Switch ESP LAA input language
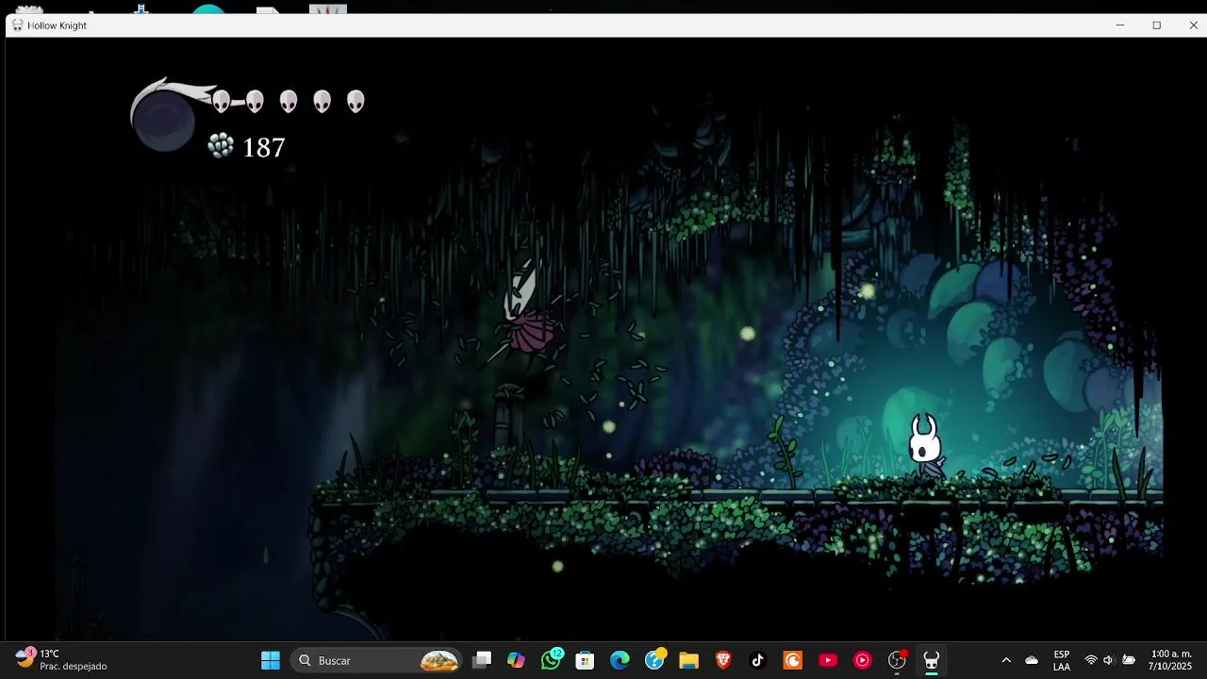 tap(1062, 660)
